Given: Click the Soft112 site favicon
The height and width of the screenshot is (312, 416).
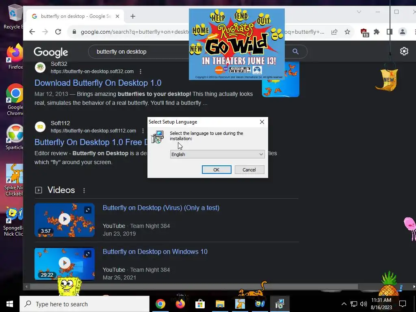Looking at the screenshot, I should point(40,127).
